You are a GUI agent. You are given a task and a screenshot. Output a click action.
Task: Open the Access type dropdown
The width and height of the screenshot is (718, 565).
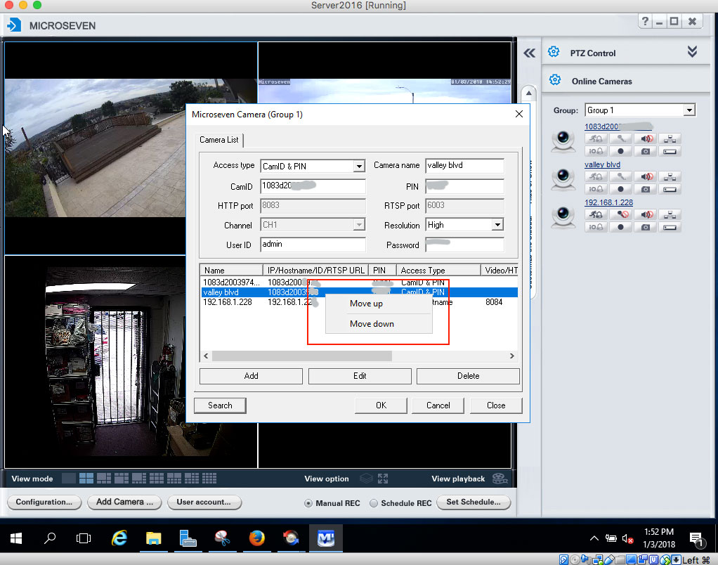click(x=360, y=167)
